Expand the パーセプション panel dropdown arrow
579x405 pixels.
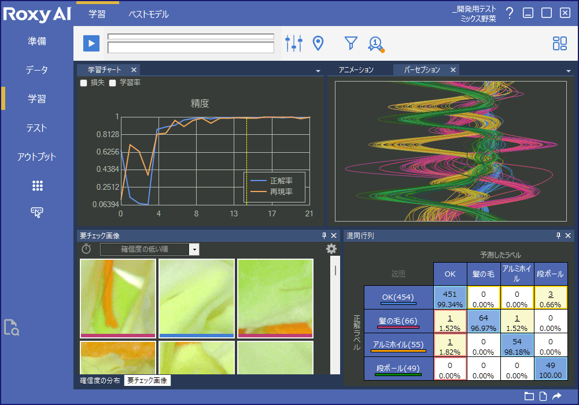[x=569, y=71]
